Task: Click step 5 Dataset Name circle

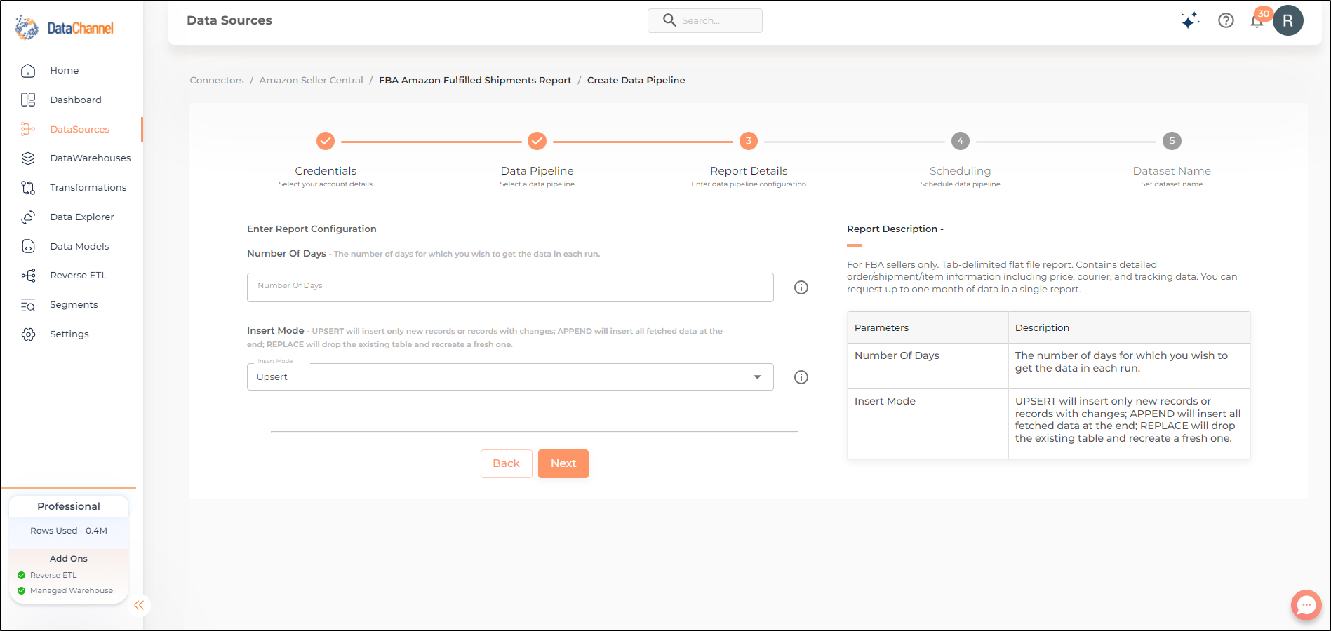Action: (x=1172, y=141)
